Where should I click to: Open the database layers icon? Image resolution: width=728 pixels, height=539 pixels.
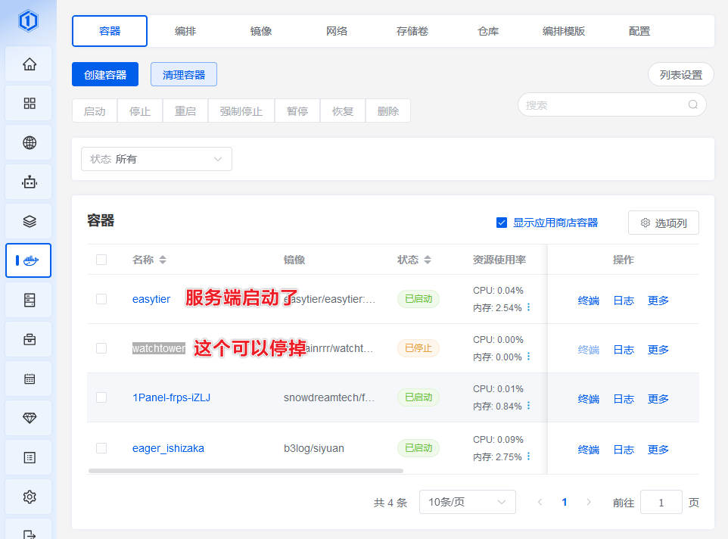(28, 221)
